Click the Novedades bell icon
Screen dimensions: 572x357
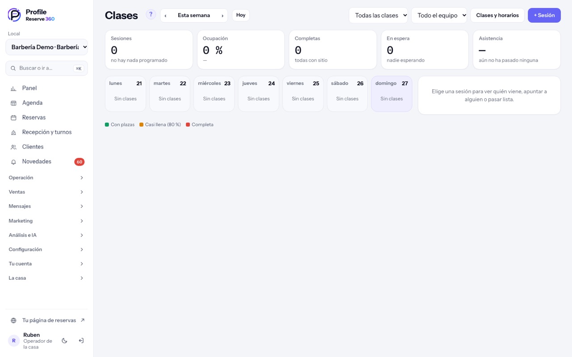tap(13, 162)
